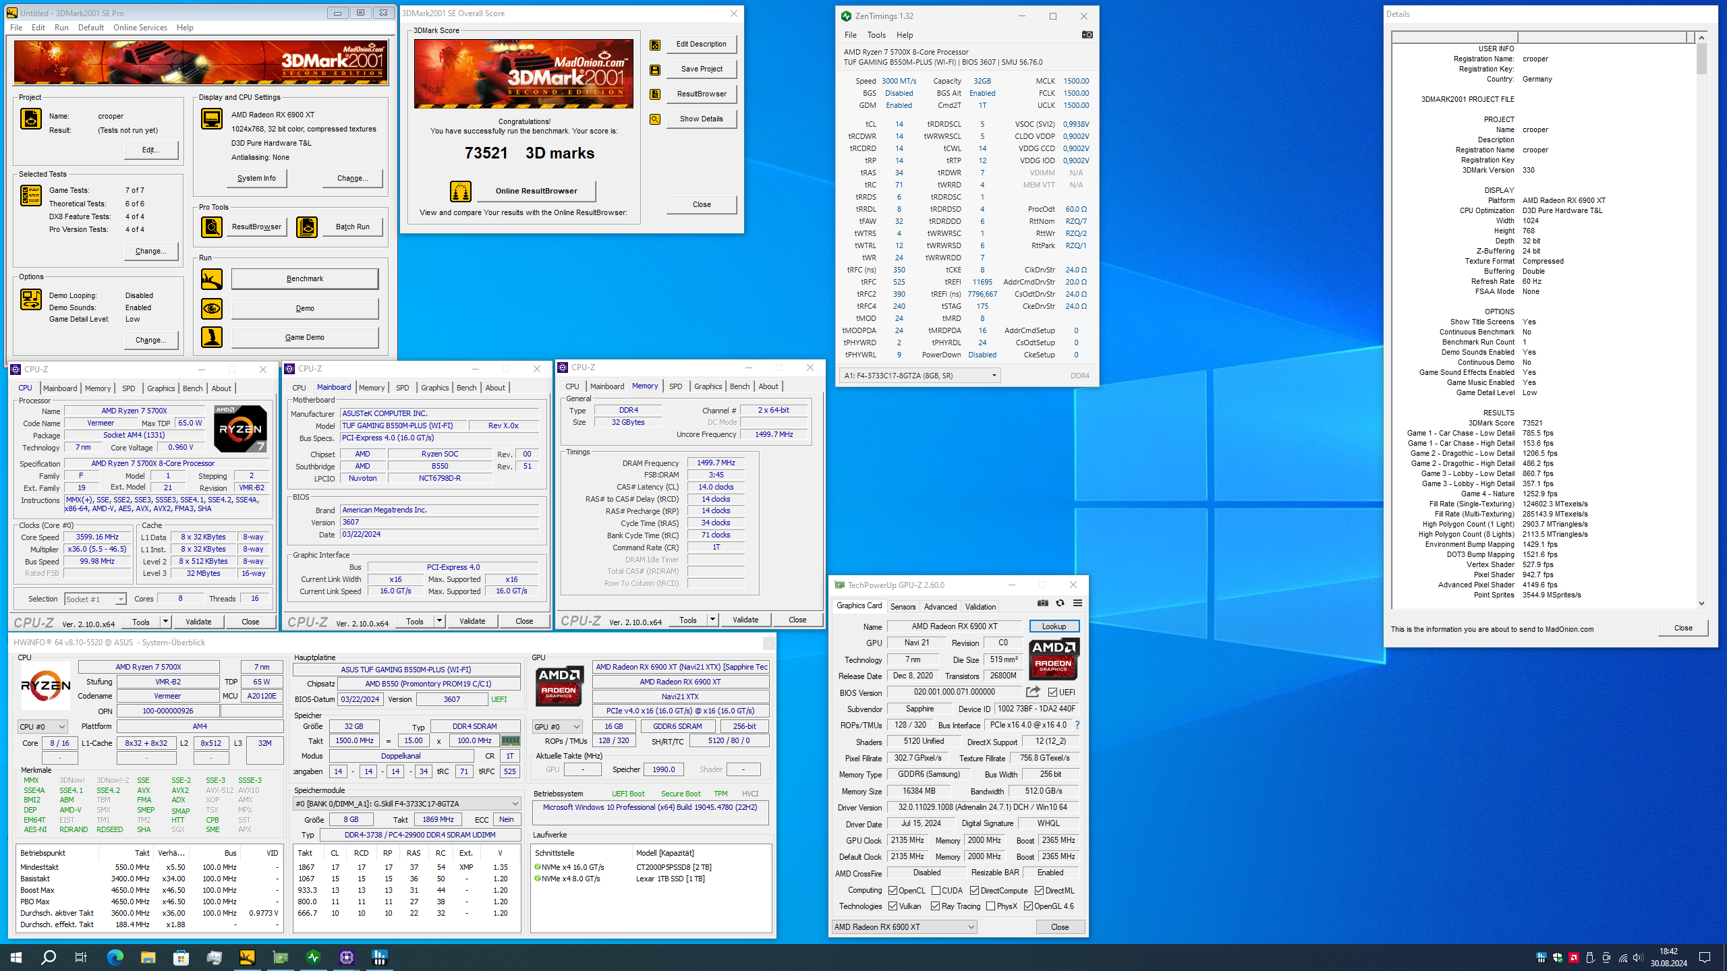Click the Benchmark run icon in 3DMark
The width and height of the screenshot is (1727, 971).
pyautogui.click(x=212, y=279)
